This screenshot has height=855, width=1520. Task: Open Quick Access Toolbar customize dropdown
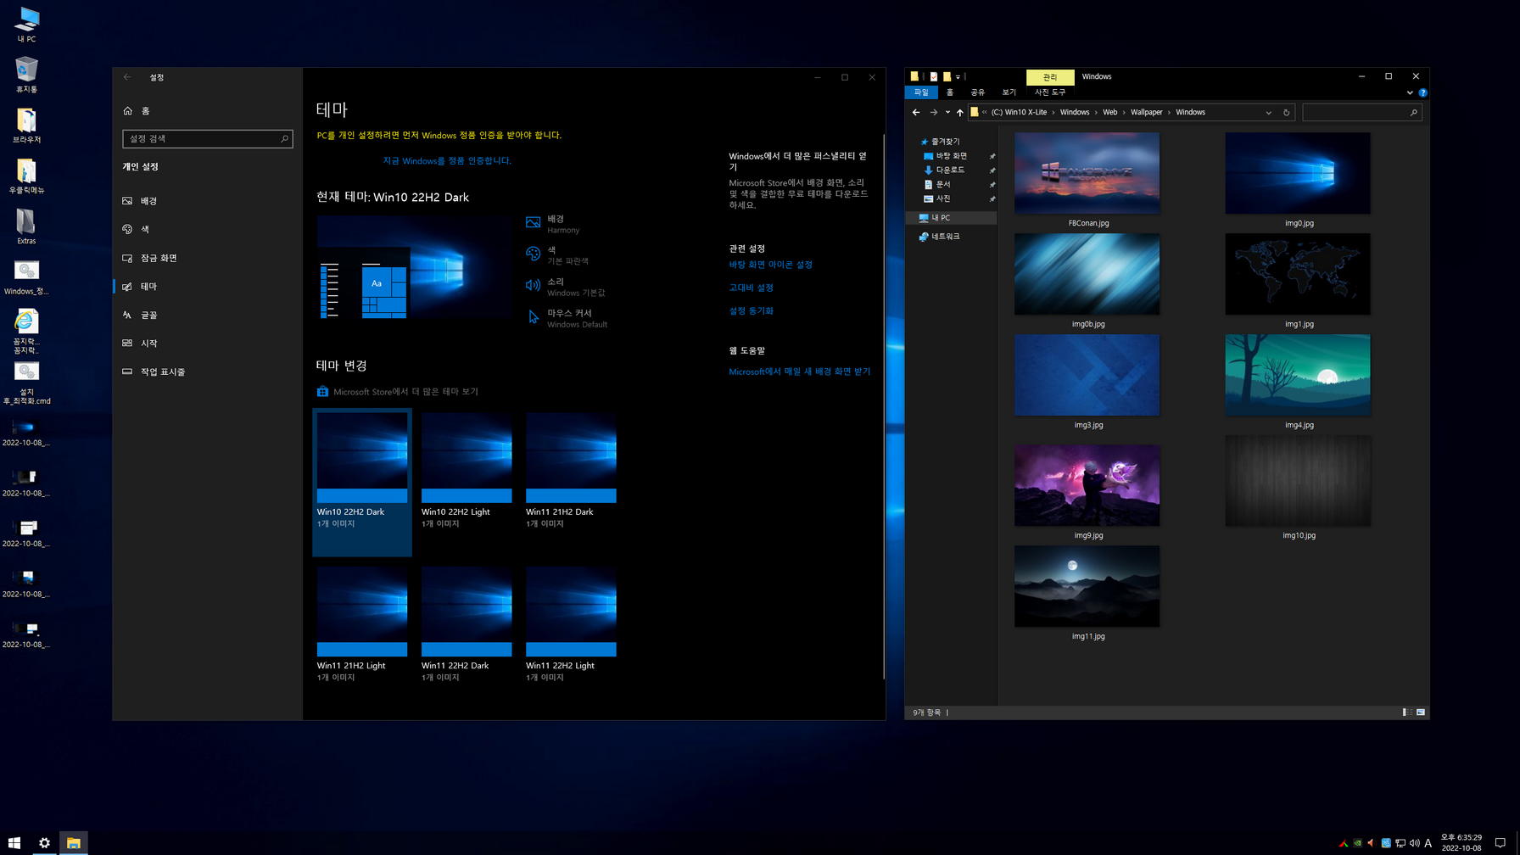point(958,77)
